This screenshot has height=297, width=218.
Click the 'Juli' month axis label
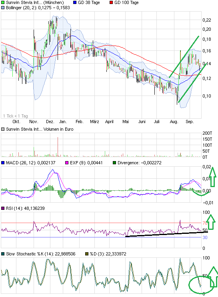pos(156,122)
